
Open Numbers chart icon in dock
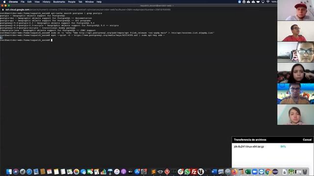pyautogui.click(x=104, y=172)
